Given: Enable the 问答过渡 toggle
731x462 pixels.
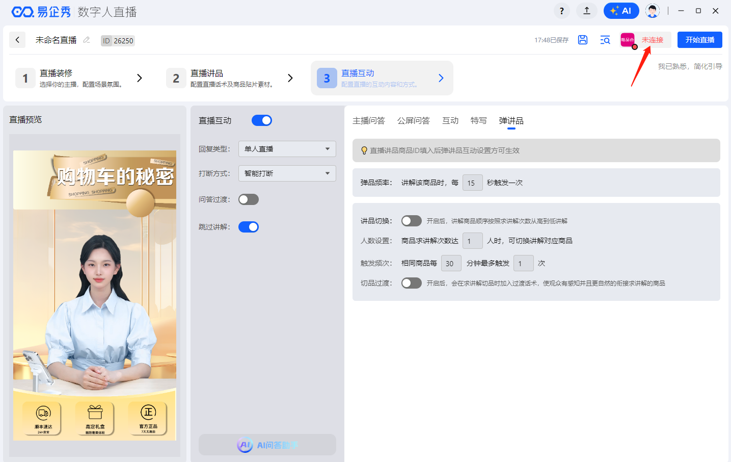Looking at the screenshot, I should pyautogui.click(x=249, y=199).
